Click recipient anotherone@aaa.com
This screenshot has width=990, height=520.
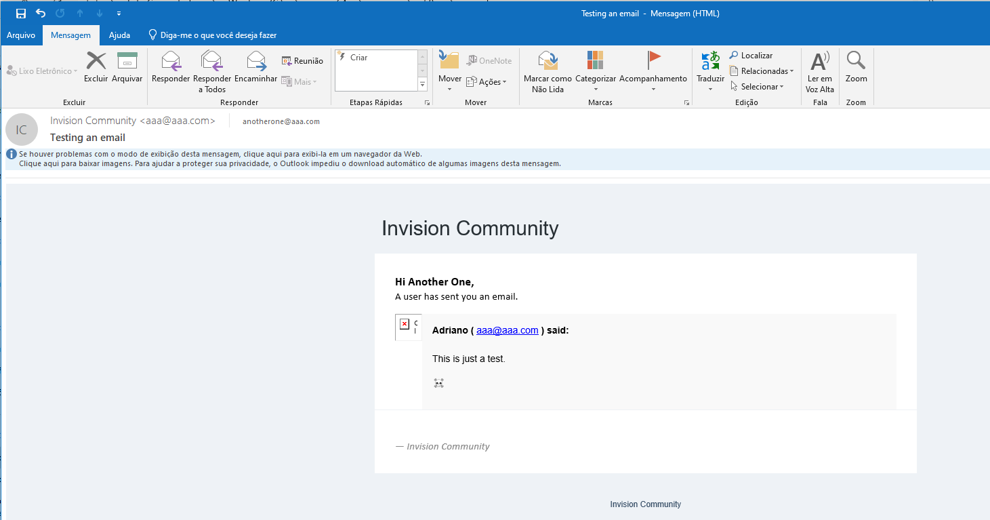click(x=281, y=121)
